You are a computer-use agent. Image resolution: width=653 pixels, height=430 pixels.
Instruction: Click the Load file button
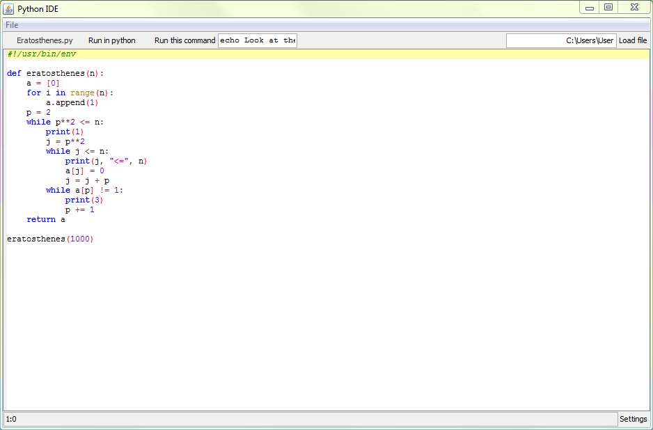coord(633,40)
